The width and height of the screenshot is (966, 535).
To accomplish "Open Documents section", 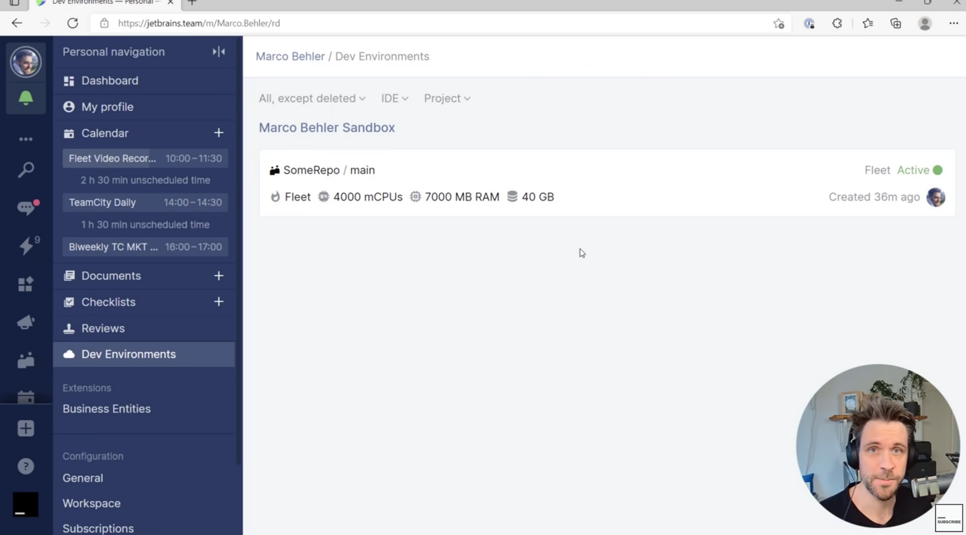I will 111,276.
